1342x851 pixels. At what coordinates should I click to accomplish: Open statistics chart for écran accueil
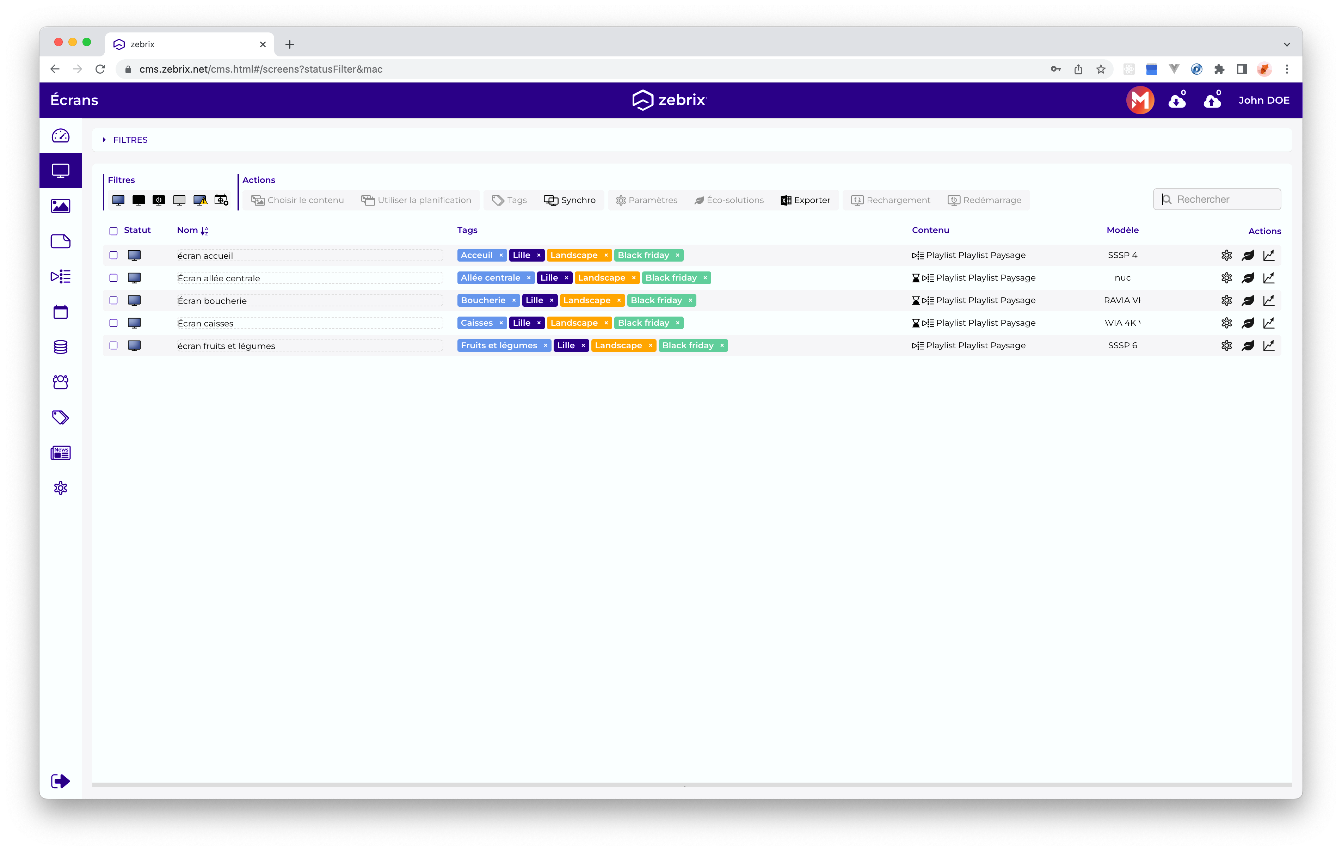(x=1268, y=256)
